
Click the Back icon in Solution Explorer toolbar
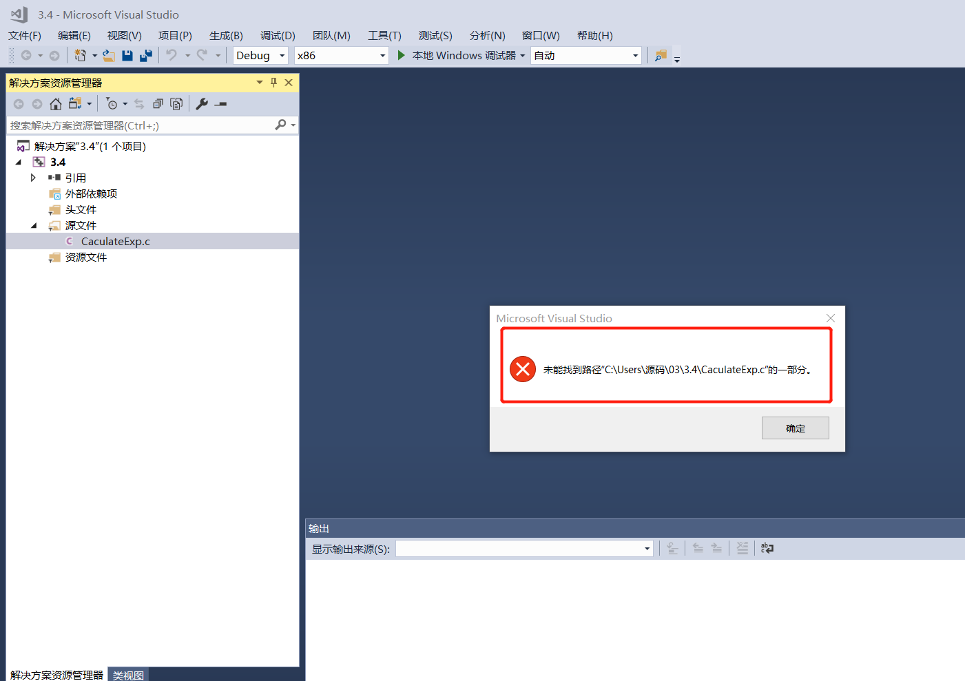(19, 104)
